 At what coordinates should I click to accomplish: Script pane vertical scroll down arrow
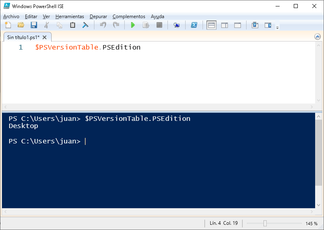tap(318, 100)
